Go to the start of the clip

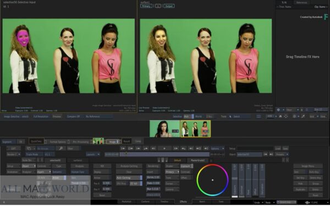click(x=123, y=149)
